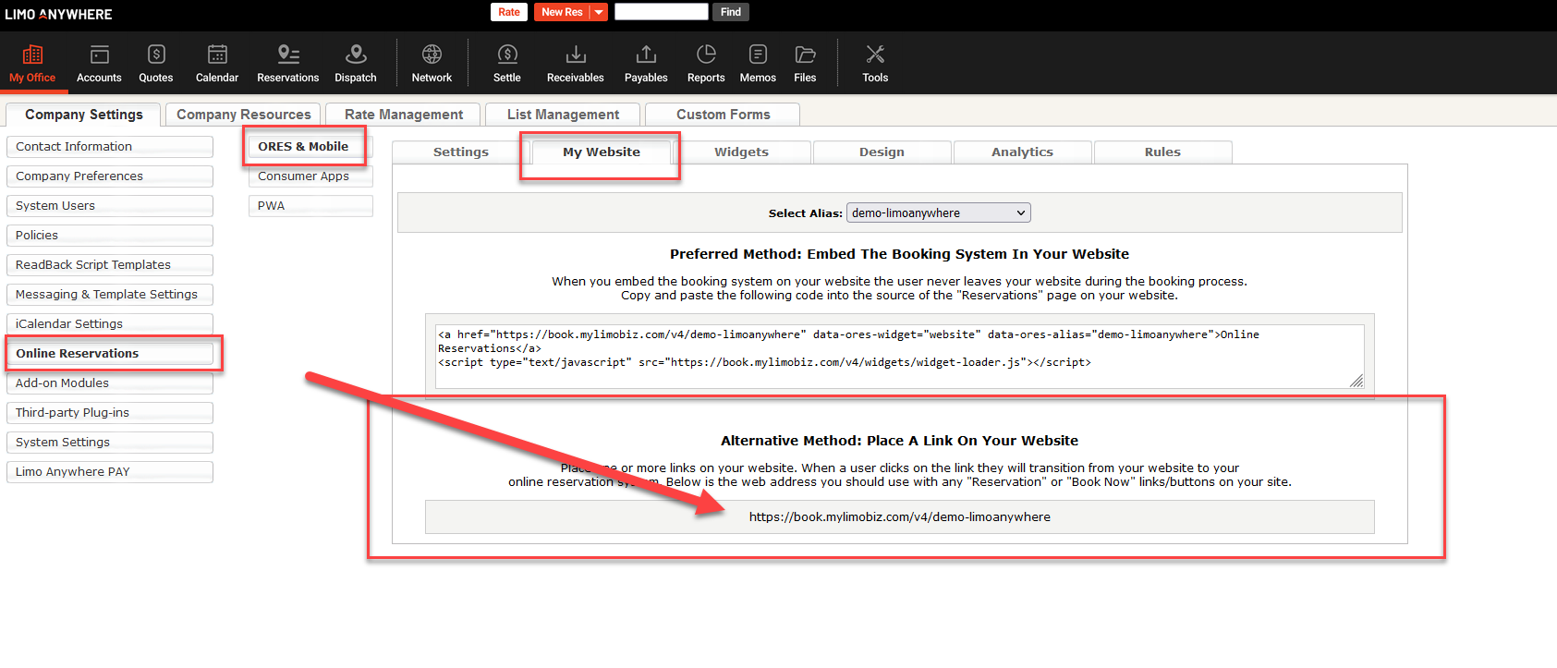Screen dimensions: 1557x668
Task: Select Company Preferences in the sidebar
Action: [x=109, y=176]
